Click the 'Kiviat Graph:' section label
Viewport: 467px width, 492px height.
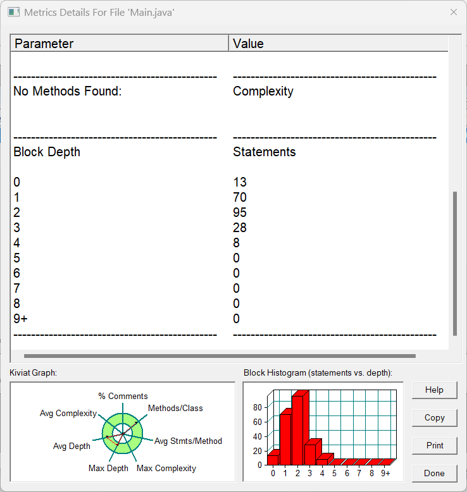pos(34,372)
